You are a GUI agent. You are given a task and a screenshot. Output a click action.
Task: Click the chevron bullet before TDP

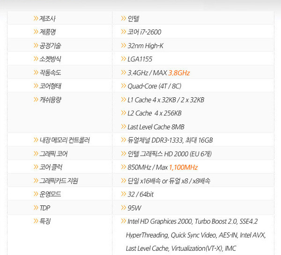(x=36, y=208)
